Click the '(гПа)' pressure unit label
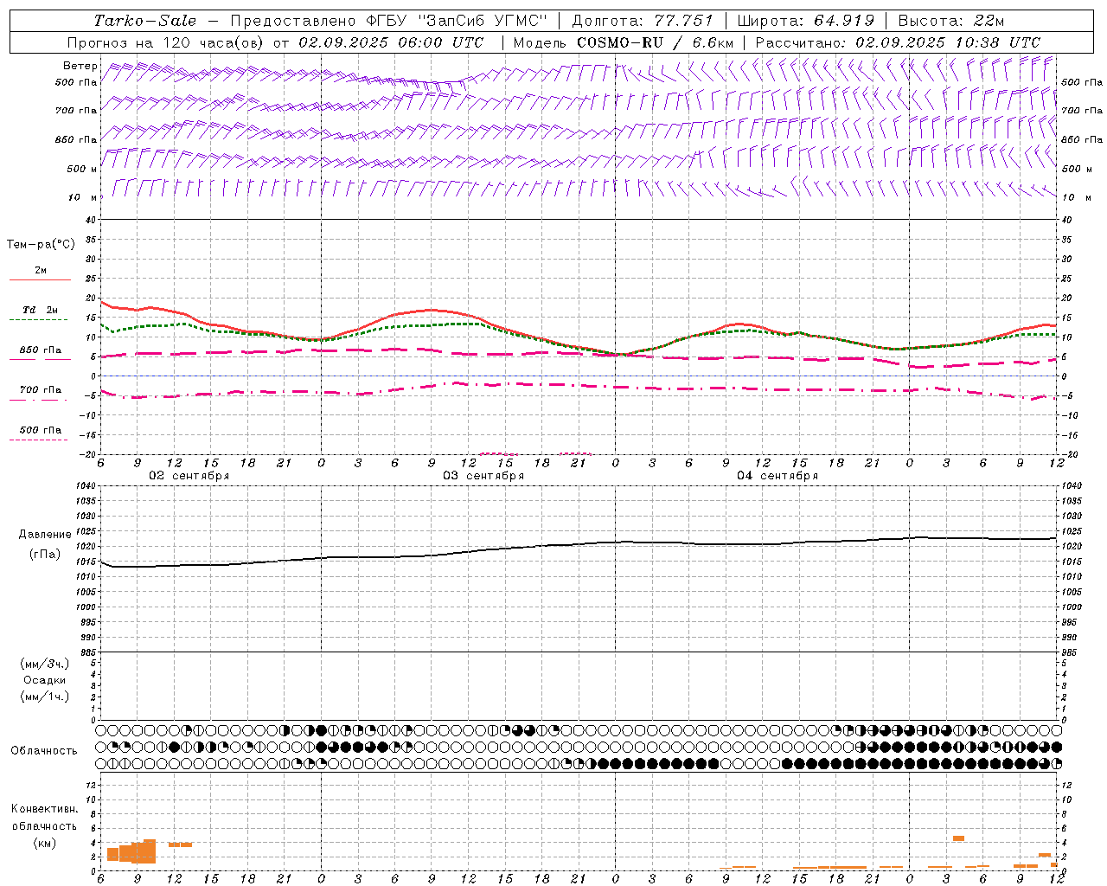Viewport: 1107px width, 886px height. (45, 554)
